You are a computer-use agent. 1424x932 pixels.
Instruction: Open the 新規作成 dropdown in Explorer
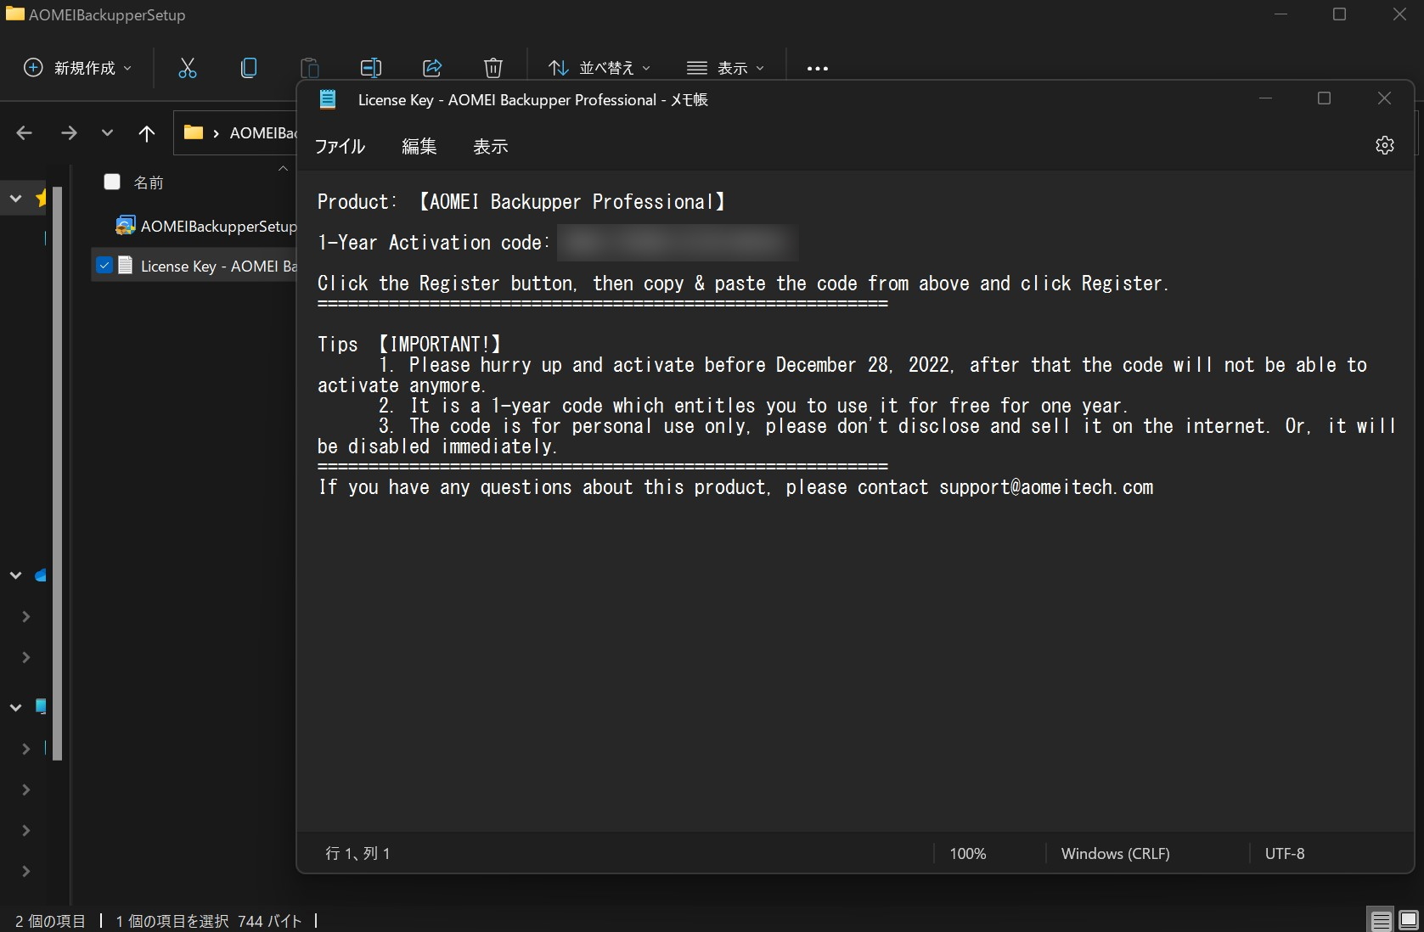(78, 68)
